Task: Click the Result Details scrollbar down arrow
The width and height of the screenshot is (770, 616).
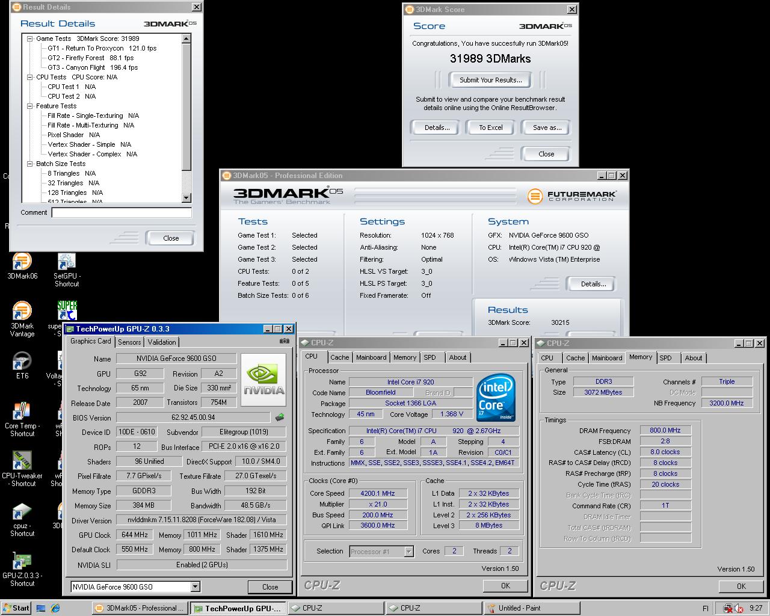Action: [186, 198]
